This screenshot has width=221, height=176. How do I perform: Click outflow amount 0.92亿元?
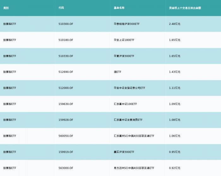coord(175,168)
